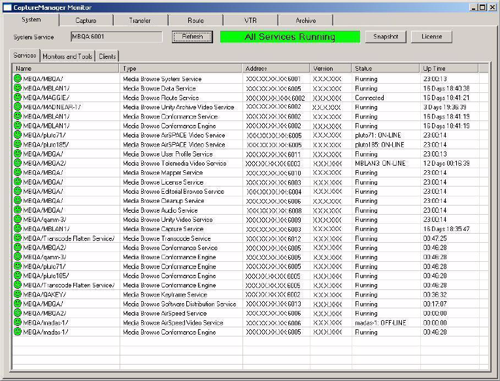Open the VTR tab
Viewport: 500px width, 381px height.
point(250,20)
